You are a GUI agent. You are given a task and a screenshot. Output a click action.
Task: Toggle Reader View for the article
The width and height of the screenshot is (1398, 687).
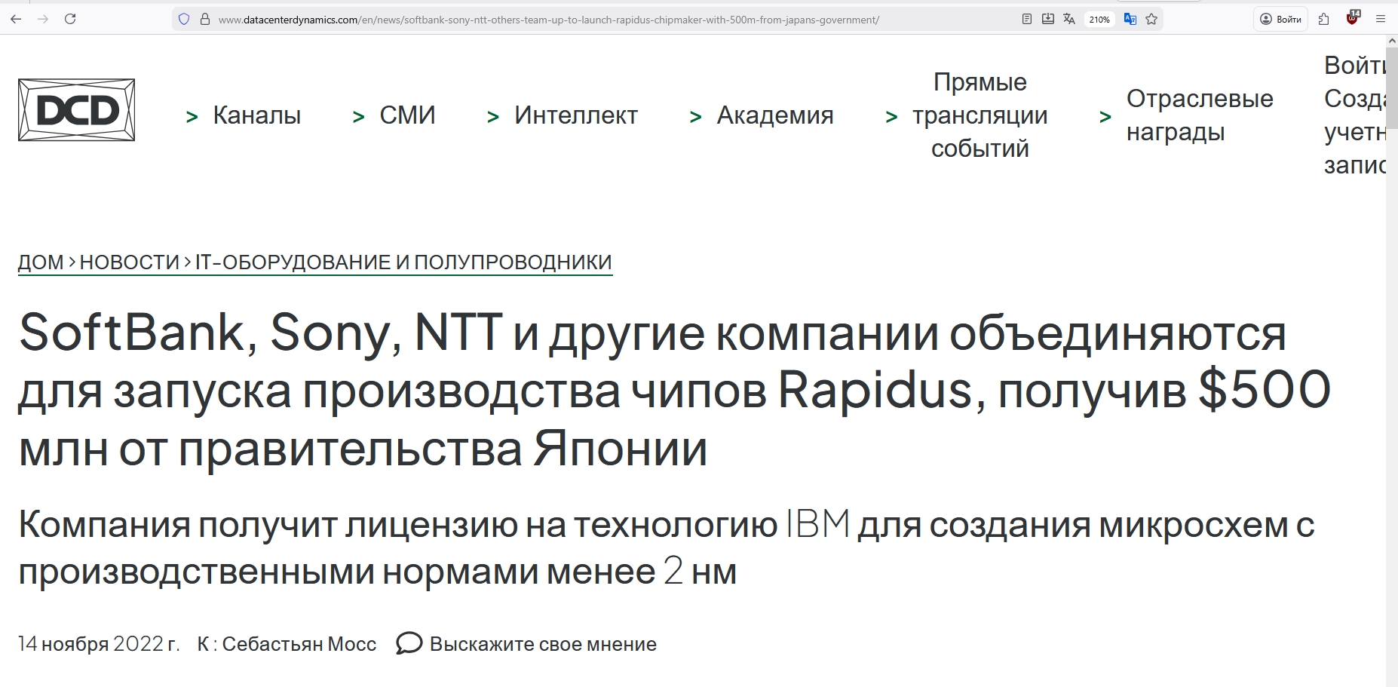coord(1027,19)
